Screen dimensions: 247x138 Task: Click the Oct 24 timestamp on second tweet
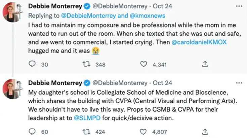[x=163, y=83]
